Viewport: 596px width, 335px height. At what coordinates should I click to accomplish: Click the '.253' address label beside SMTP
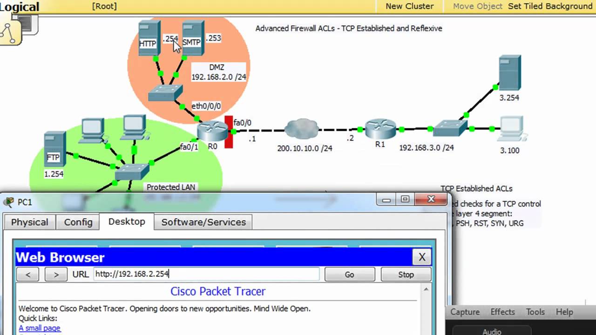click(213, 38)
